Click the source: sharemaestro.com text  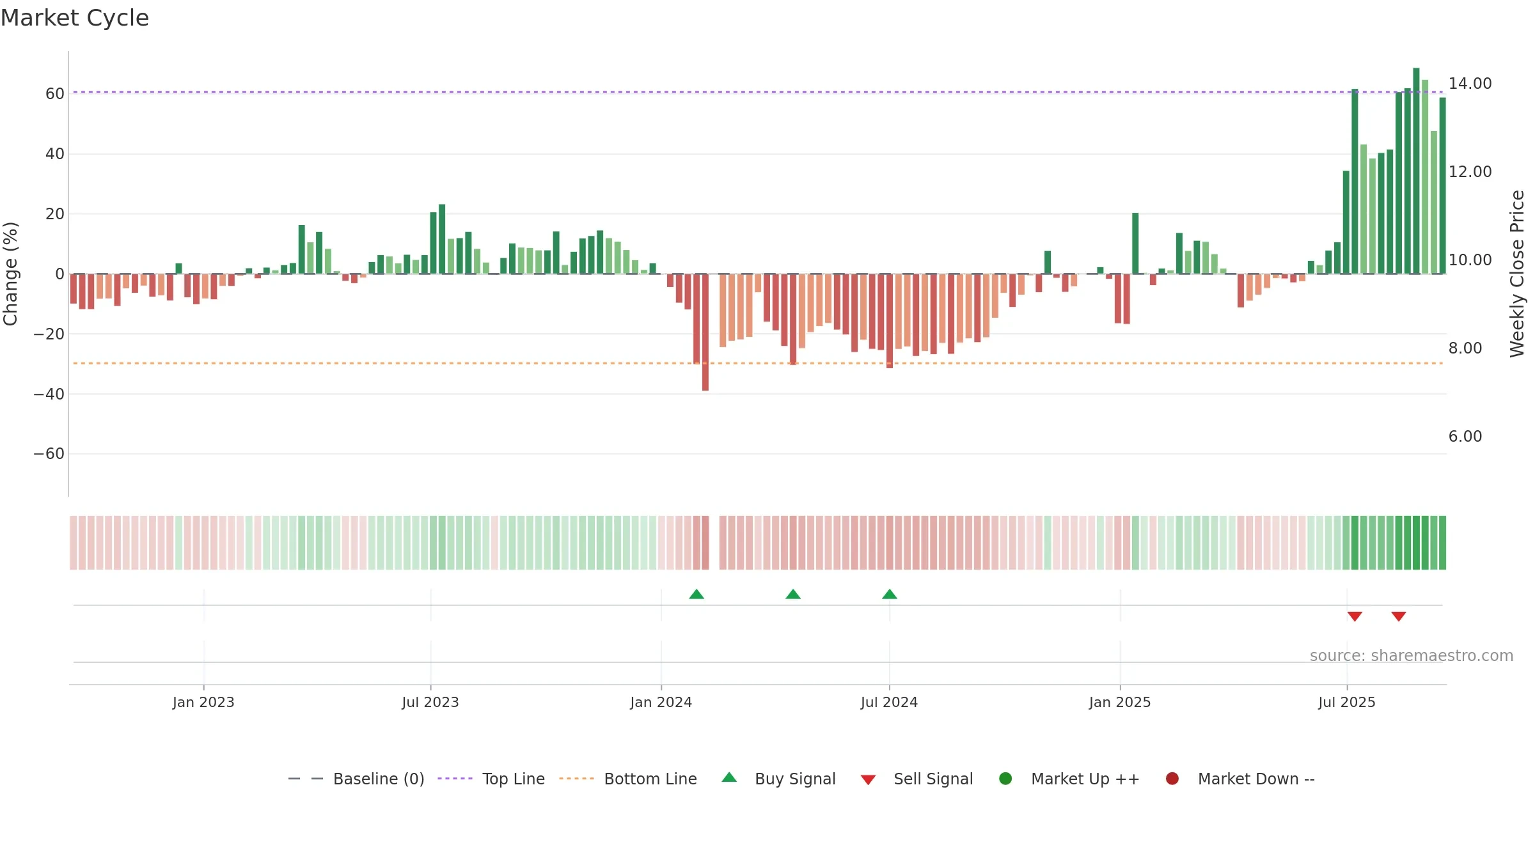pyautogui.click(x=1412, y=656)
